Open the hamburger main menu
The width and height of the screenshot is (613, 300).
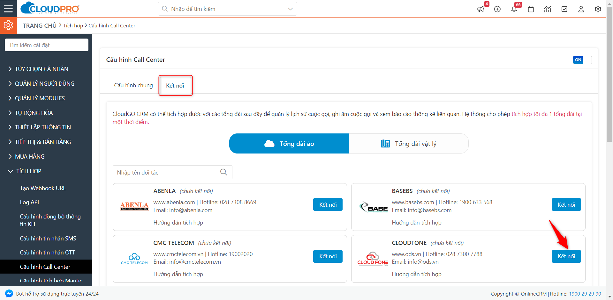click(8, 9)
